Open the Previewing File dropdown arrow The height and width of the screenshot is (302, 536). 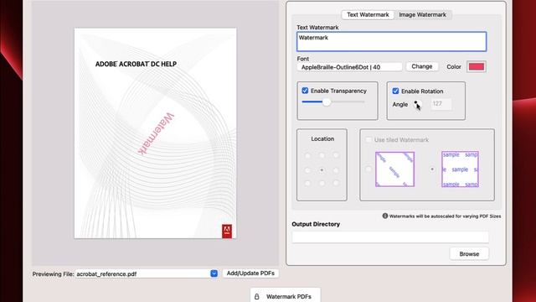214,273
